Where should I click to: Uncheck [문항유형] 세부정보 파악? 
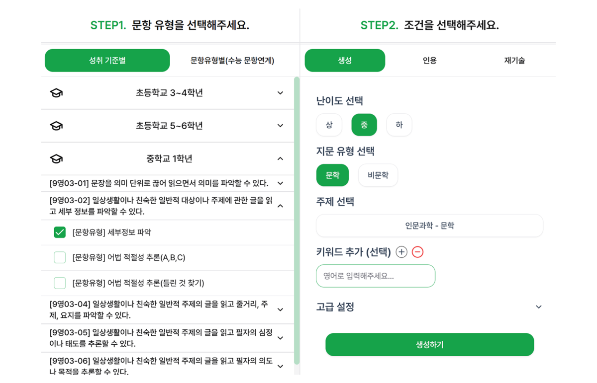[60, 231]
